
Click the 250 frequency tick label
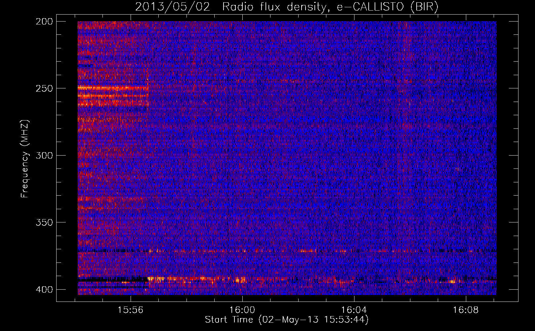pos(44,88)
